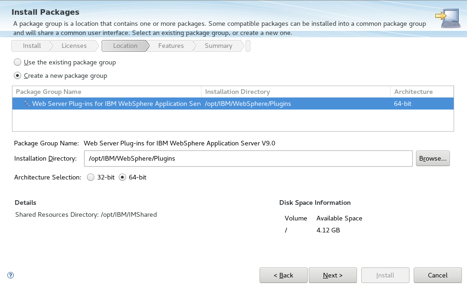467x289 pixels.
Task: Go to the Licenses wizard step
Action: pos(74,46)
